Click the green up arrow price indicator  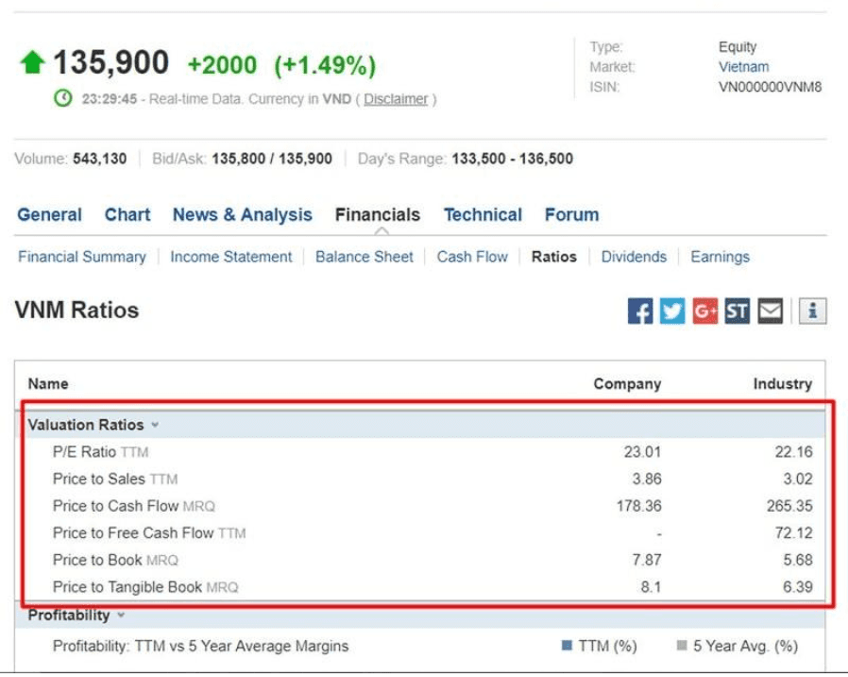32,61
